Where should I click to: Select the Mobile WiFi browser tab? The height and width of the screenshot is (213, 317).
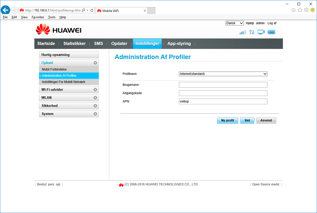[121, 11]
